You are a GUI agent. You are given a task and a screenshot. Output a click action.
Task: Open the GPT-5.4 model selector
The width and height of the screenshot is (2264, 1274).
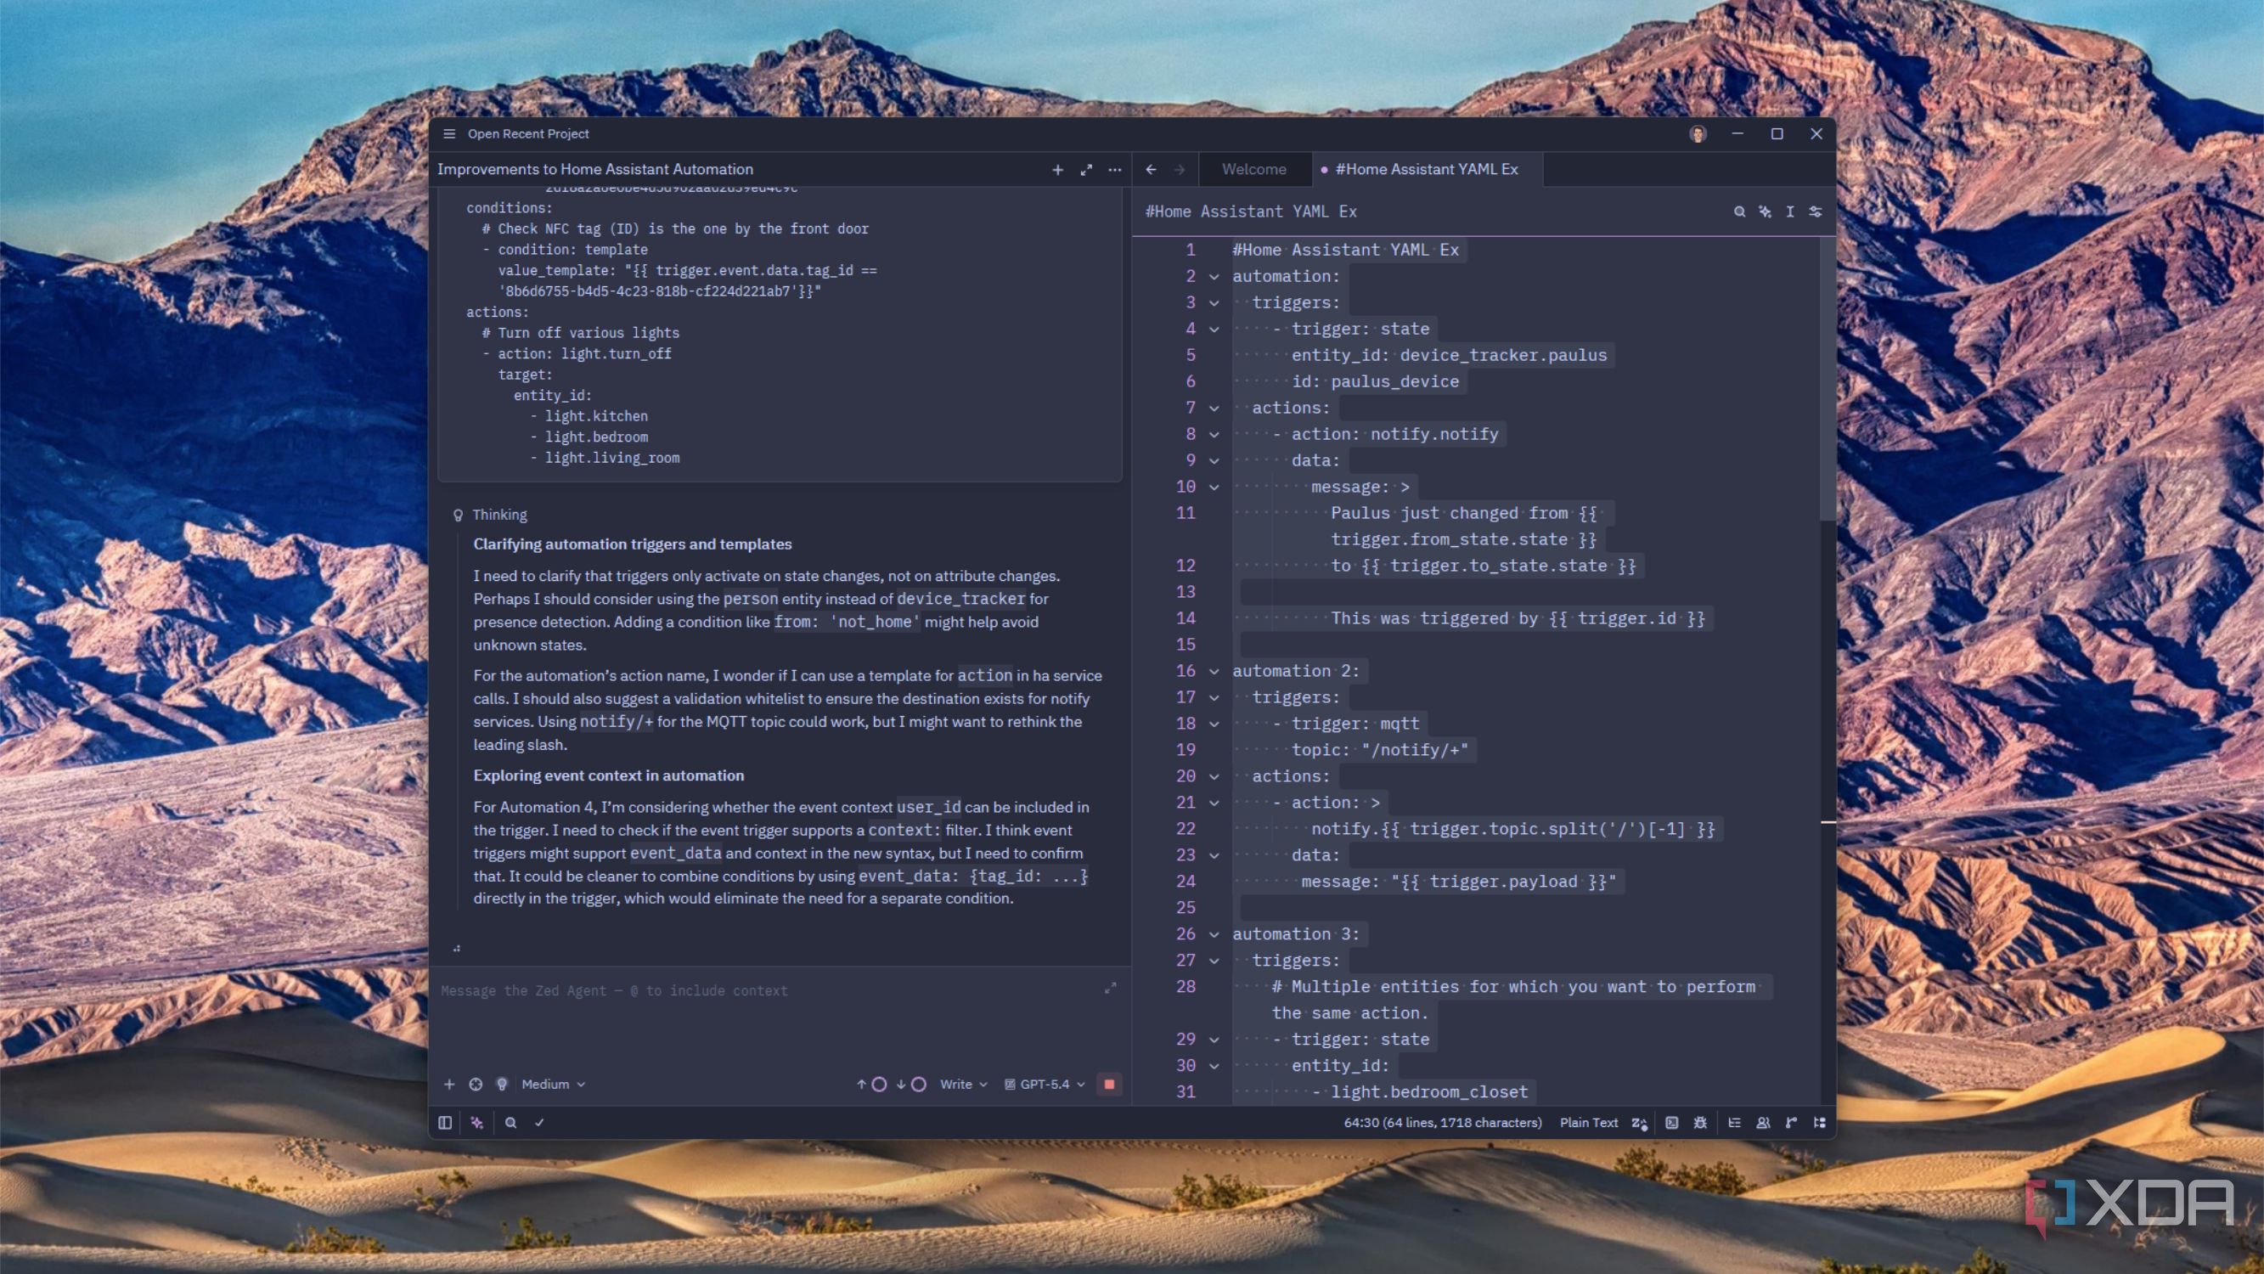pos(1045,1084)
